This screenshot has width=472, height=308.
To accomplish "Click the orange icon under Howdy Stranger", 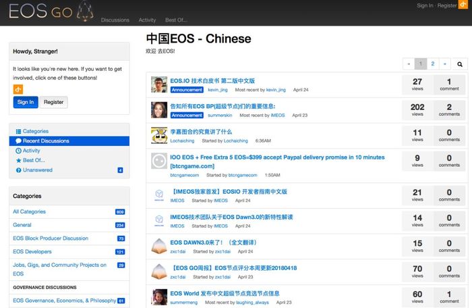I will click(18, 89).
